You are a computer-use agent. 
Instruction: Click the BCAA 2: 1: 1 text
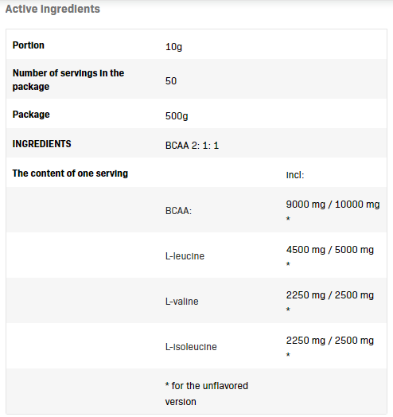(192, 146)
